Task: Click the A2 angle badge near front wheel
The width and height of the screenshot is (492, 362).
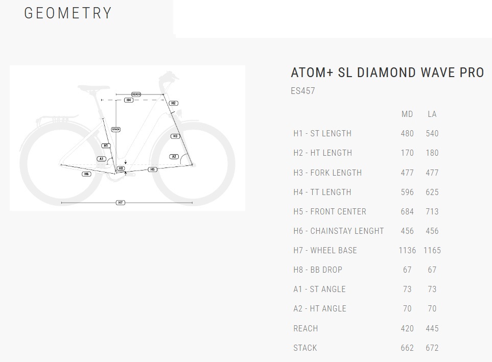Action: (x=174, y=157)
